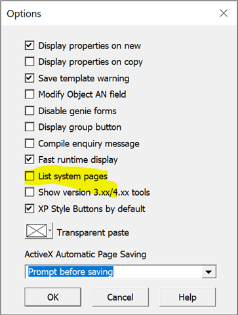Click the Transparent paste color swatch
This screenshot has height=315, width=238.
coord(37,231)
